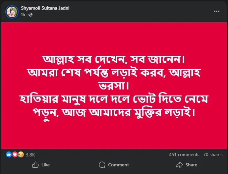Click the Share button label
This screenshot has width=228, height=174.
191,165
